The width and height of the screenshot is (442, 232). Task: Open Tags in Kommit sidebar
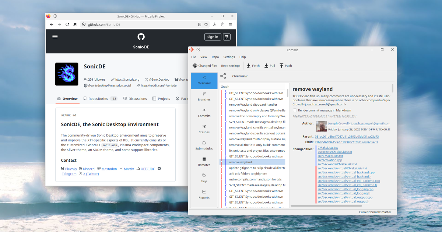click(x=204, y=178)
